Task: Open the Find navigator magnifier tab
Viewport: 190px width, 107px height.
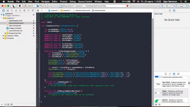Action: pos(12,11)
